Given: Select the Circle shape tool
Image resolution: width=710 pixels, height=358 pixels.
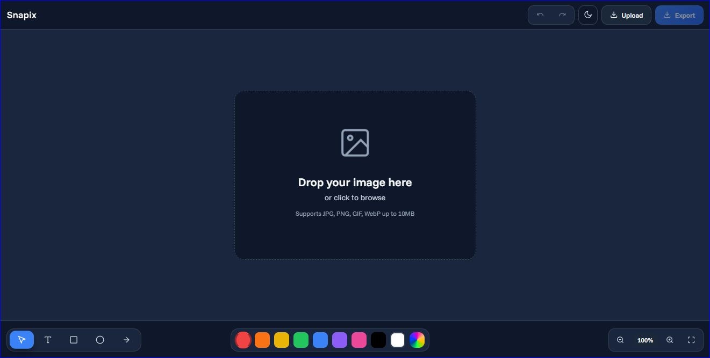Looking at the screenshot, I should [100, 340].
